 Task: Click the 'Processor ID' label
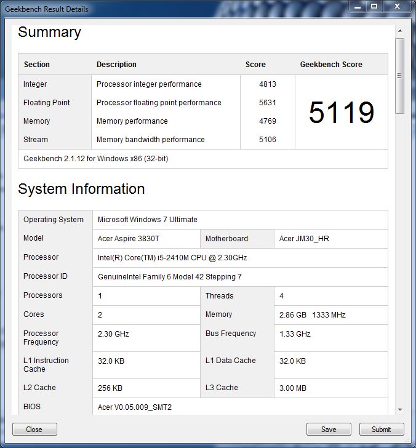point(46,276)
